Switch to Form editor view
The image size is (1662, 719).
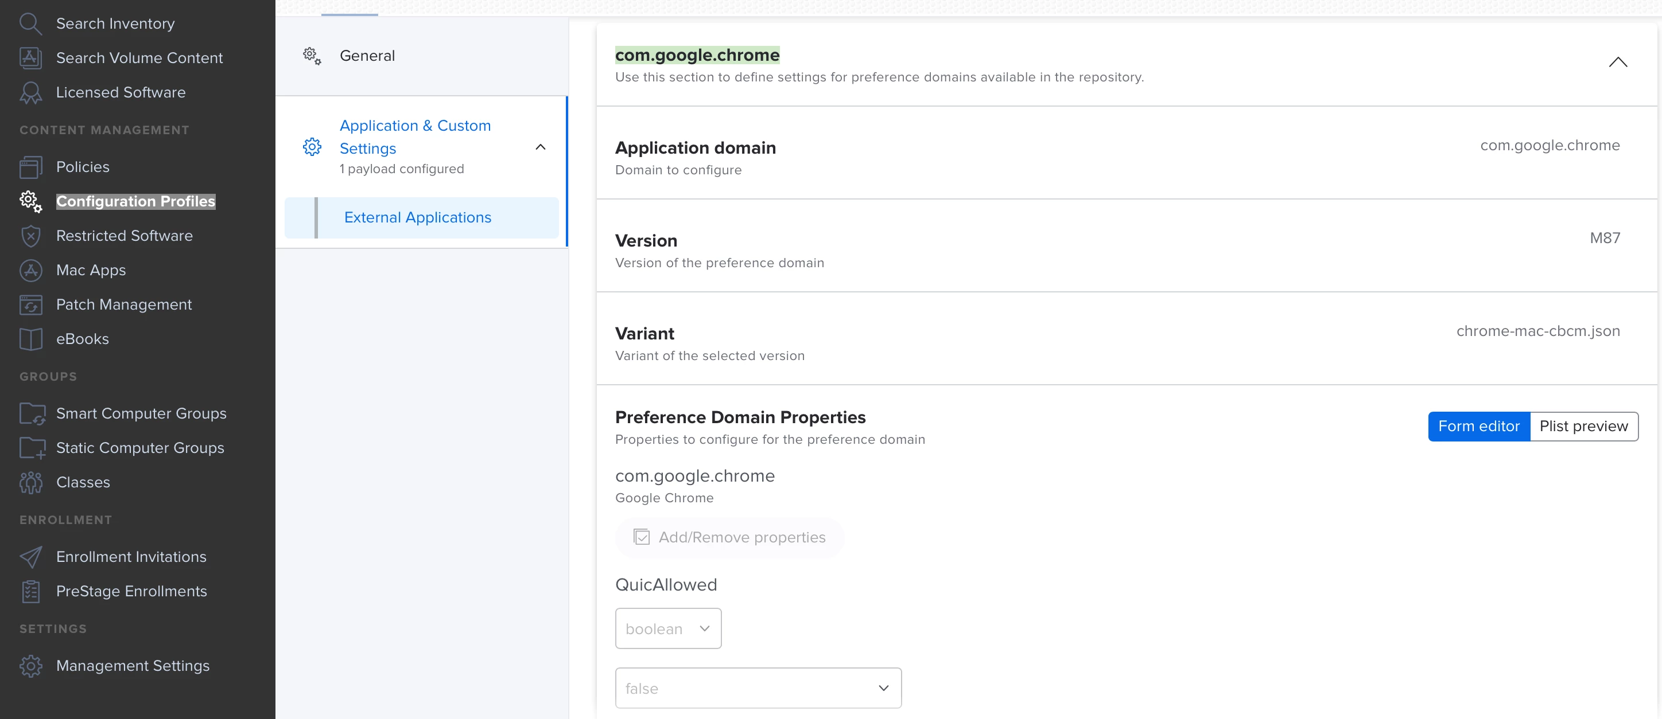coord(1479,426)
